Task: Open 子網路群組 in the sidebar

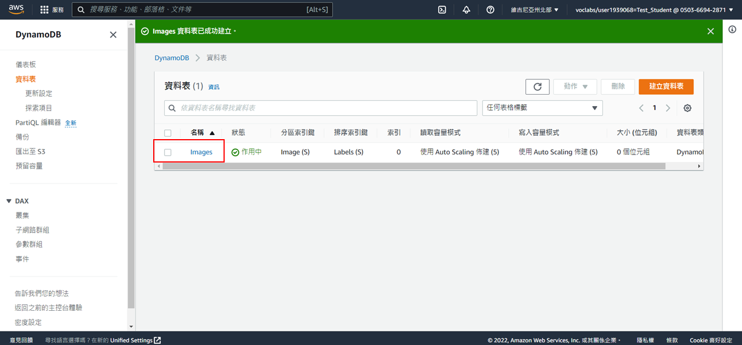Action: 33,230
